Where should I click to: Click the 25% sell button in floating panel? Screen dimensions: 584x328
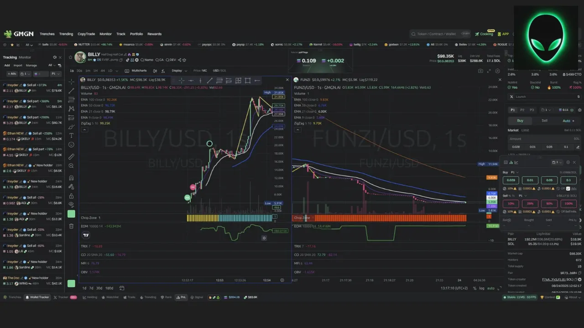(530, 204)
